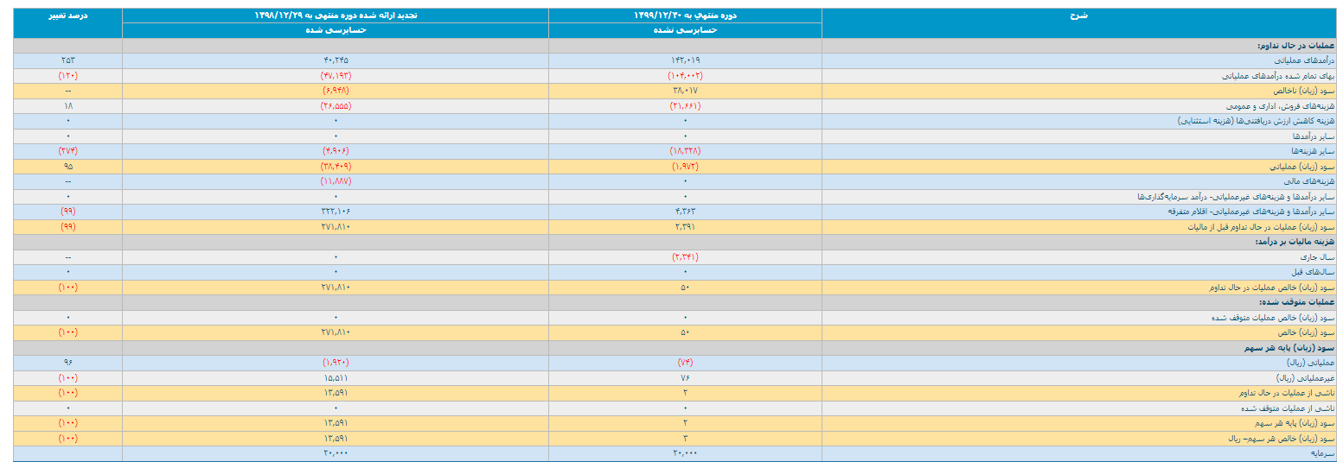Viewport: 1343px width, 468px height.
Task: Select the دوره منتهی به ۱۳۹۹/۱۲/۳۰ header
Action: 684,16
